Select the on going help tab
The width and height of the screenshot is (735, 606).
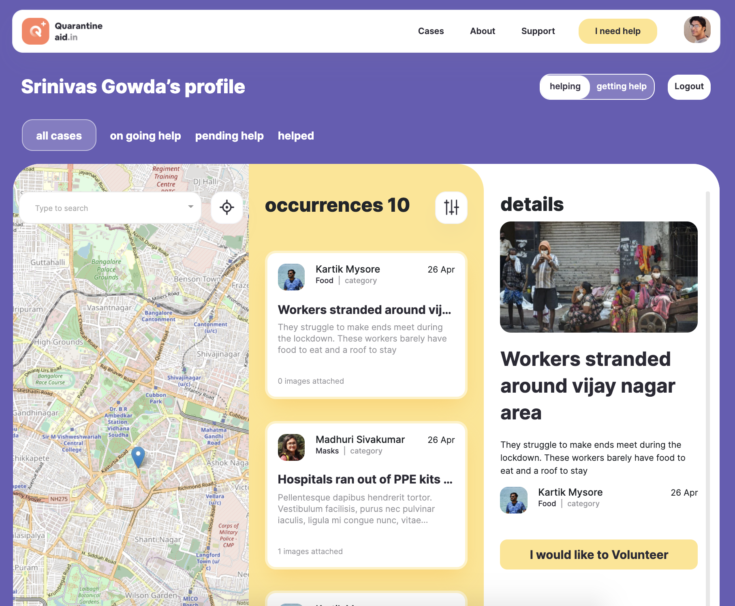(x=145, y=136)
